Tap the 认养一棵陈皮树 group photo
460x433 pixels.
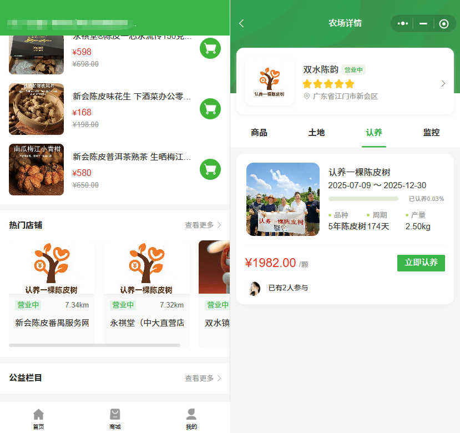[282, 199]
